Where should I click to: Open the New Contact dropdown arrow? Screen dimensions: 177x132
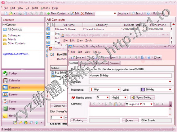(x=68, y=14)
